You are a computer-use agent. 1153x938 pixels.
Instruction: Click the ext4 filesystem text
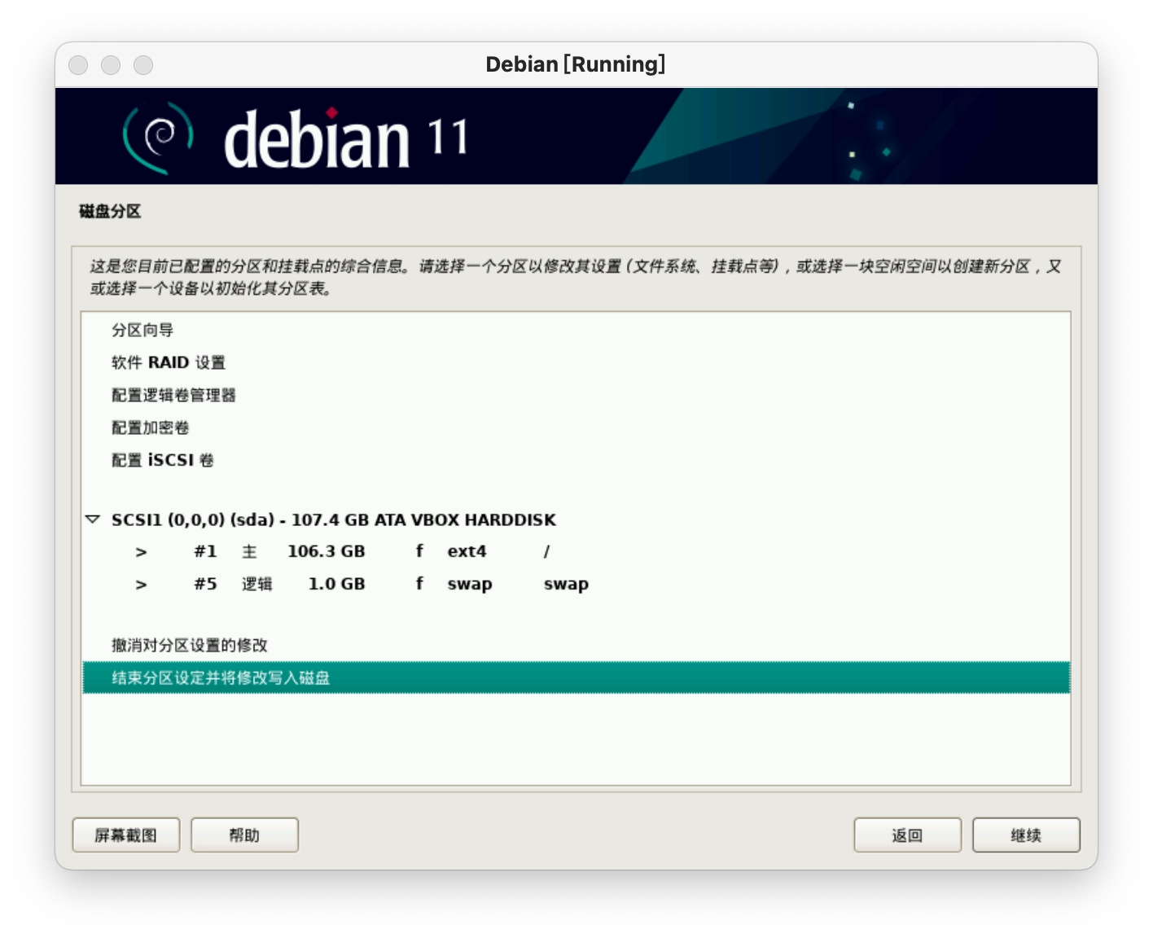pyautogui.click(x=467, y=551)
